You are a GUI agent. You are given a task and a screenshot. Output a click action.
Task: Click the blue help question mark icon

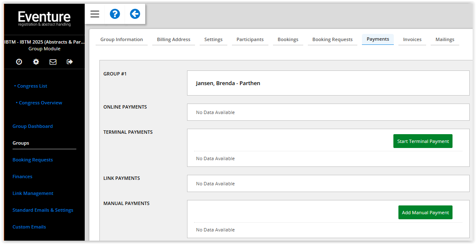pyautogui.click(x=114, y=14)
